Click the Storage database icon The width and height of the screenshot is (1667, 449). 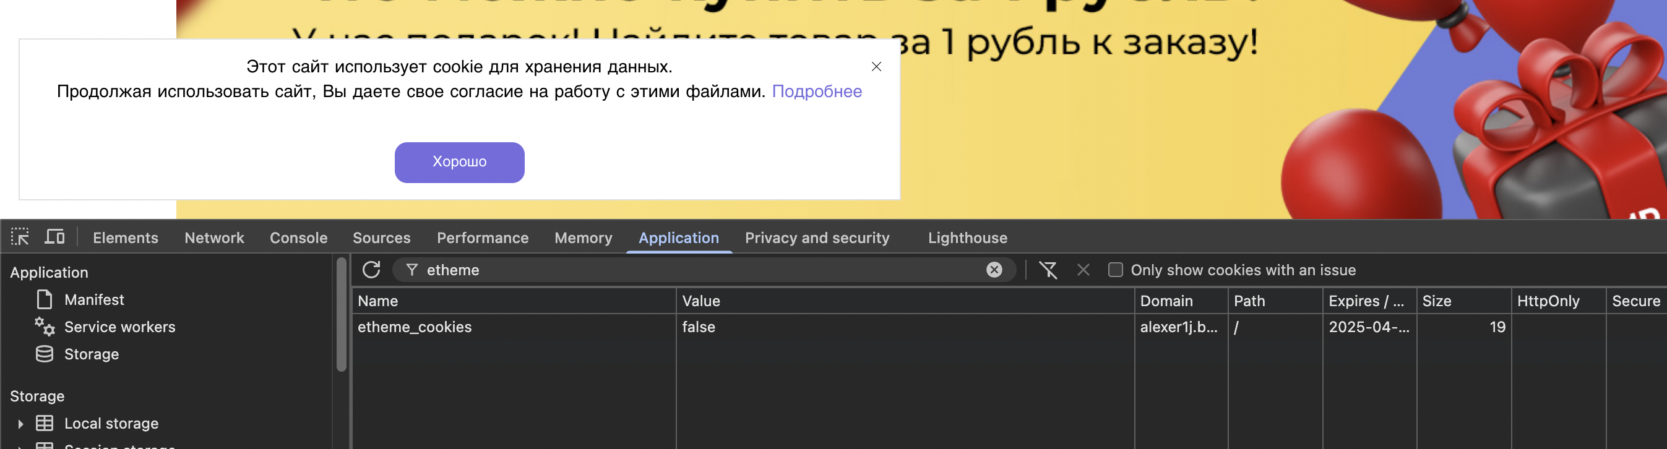pyautogui.click(x=45, y=354)
